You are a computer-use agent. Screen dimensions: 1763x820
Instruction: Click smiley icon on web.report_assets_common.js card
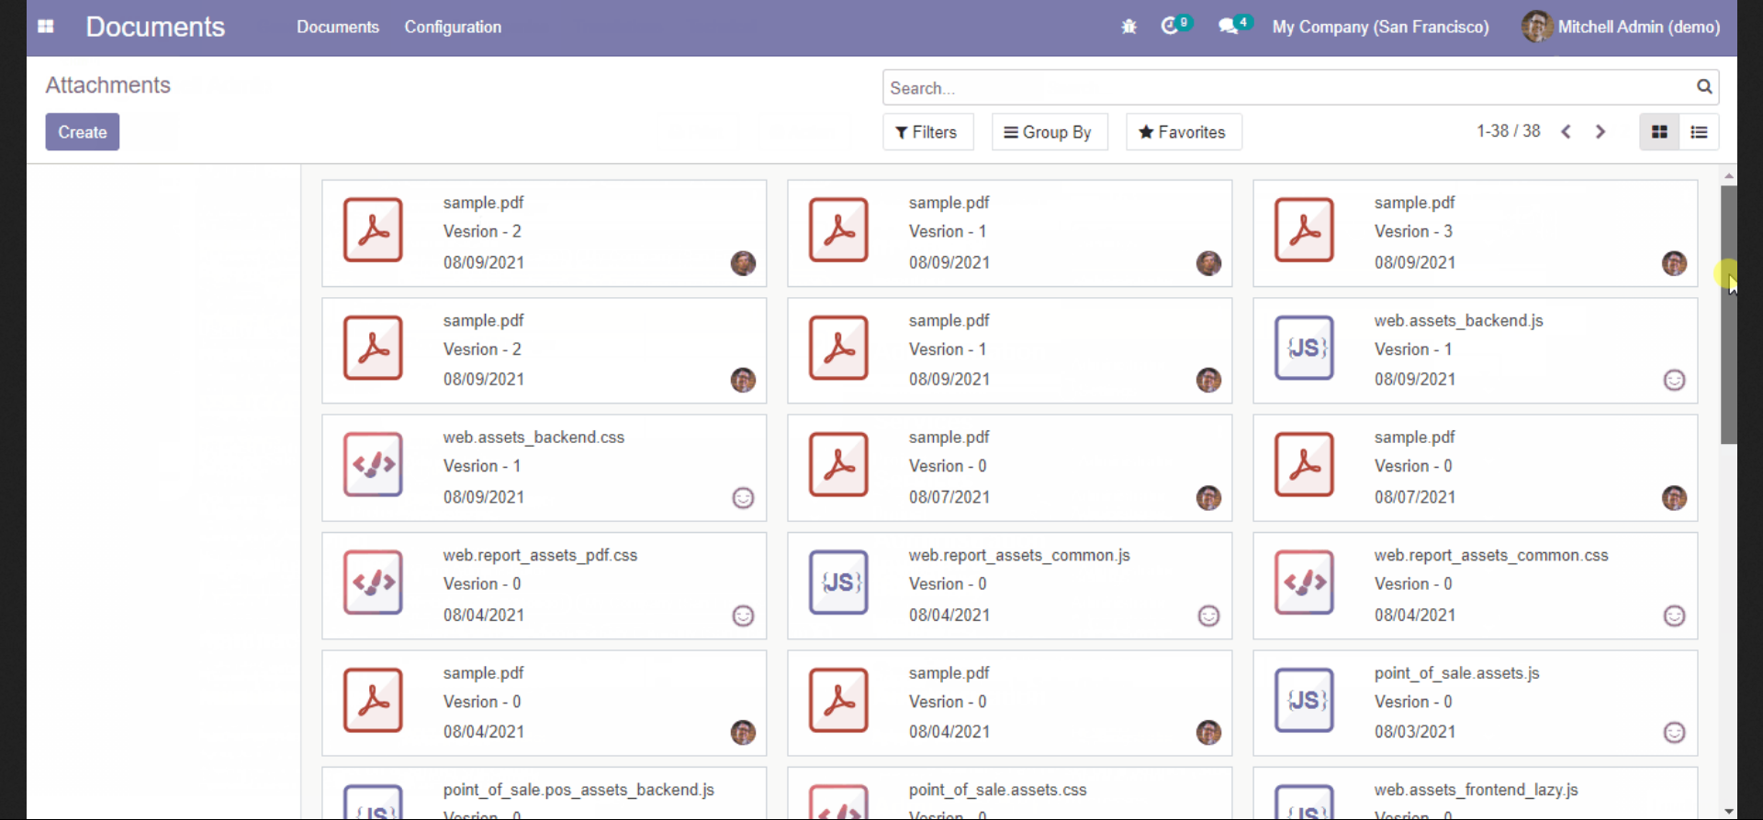[x=1208, y=615]
